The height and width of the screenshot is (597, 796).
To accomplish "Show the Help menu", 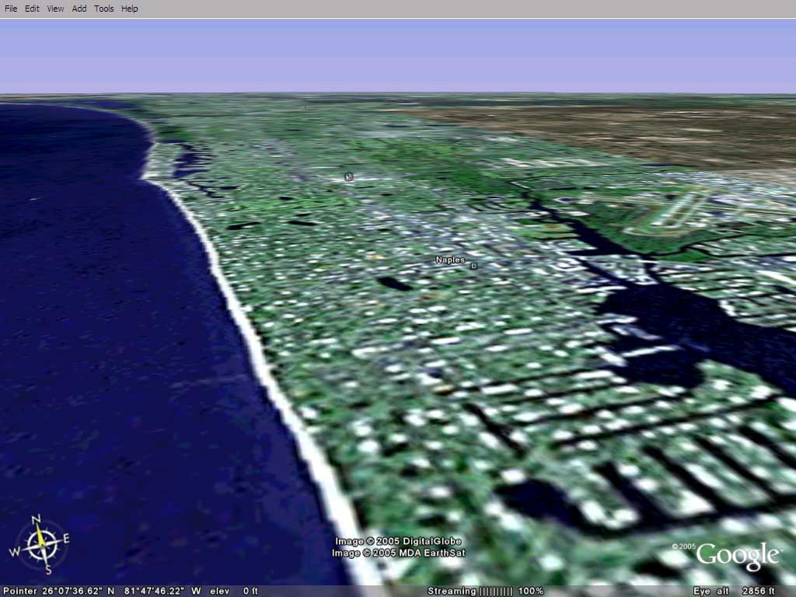I will click(x=130, y=9).
